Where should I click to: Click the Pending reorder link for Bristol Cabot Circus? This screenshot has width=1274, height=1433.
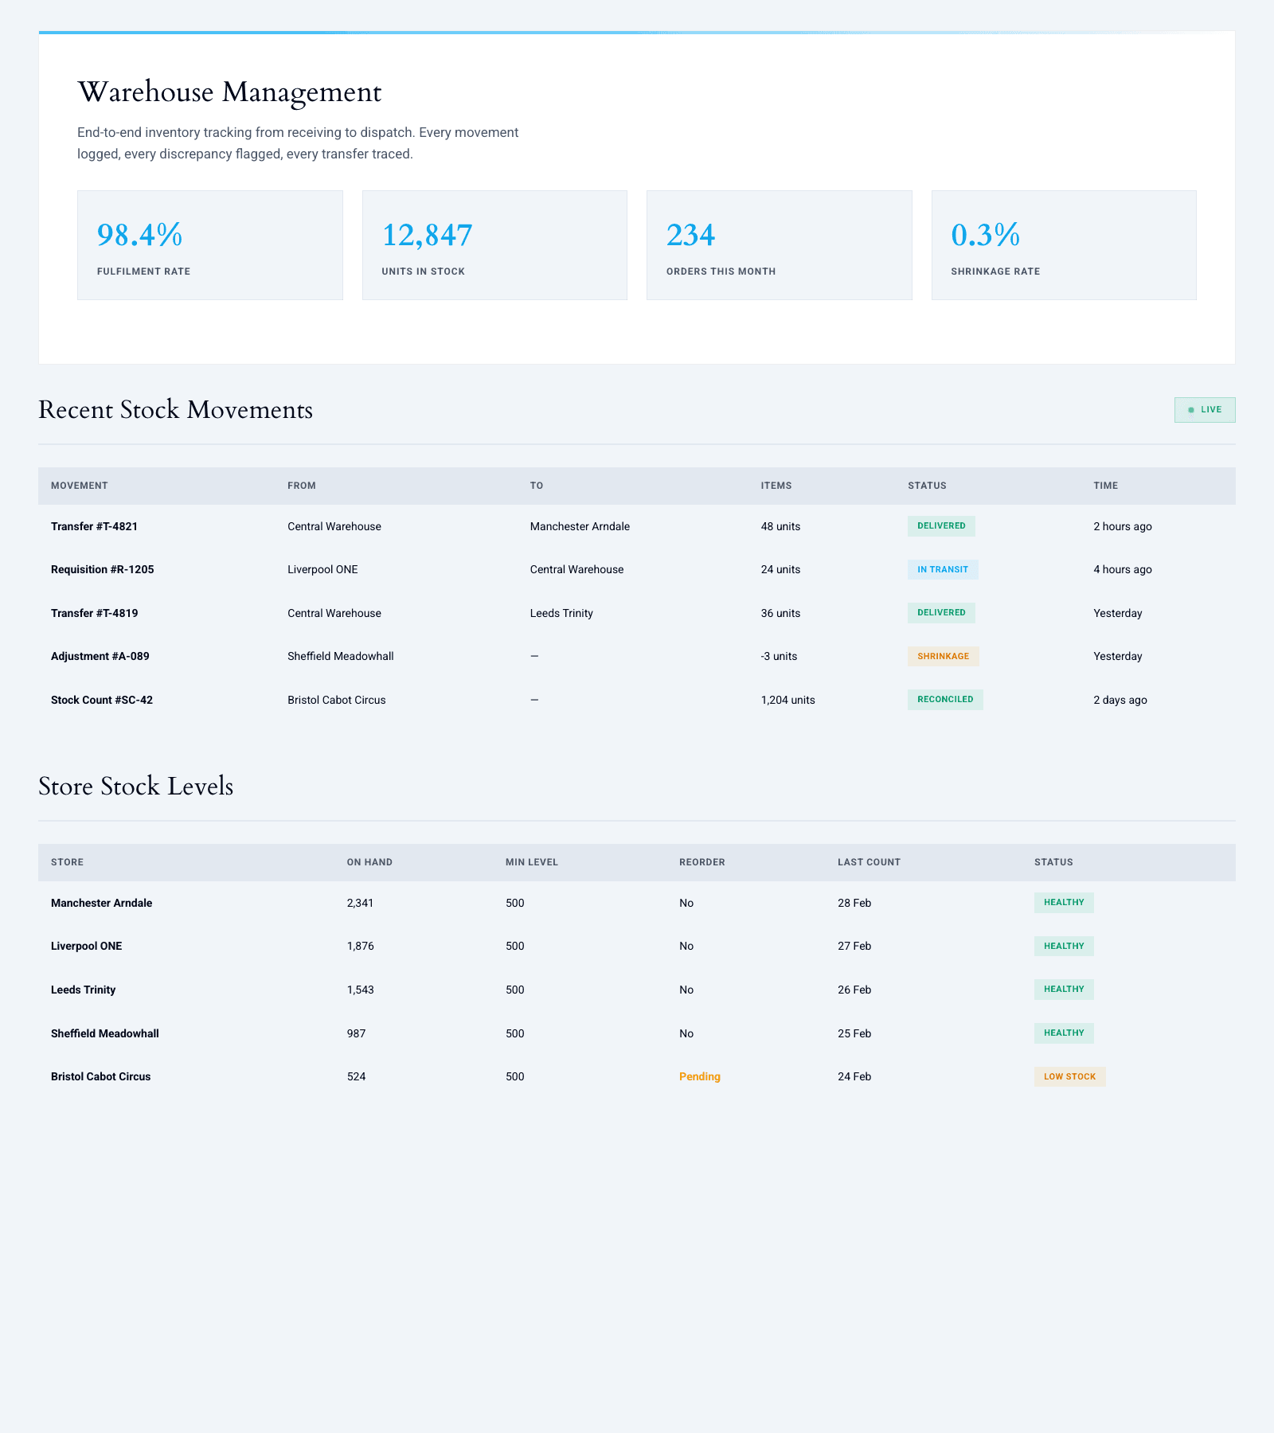tap(699, 1076)
